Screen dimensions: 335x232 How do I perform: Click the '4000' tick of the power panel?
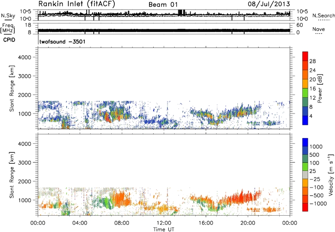pos(25,57)
